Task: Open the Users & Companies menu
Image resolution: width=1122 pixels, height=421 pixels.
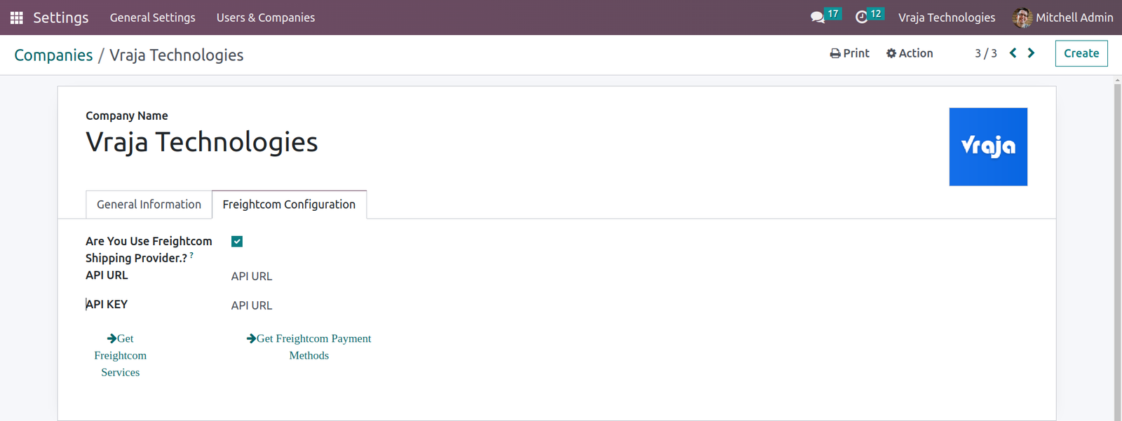Action: (x=266, y=18)
